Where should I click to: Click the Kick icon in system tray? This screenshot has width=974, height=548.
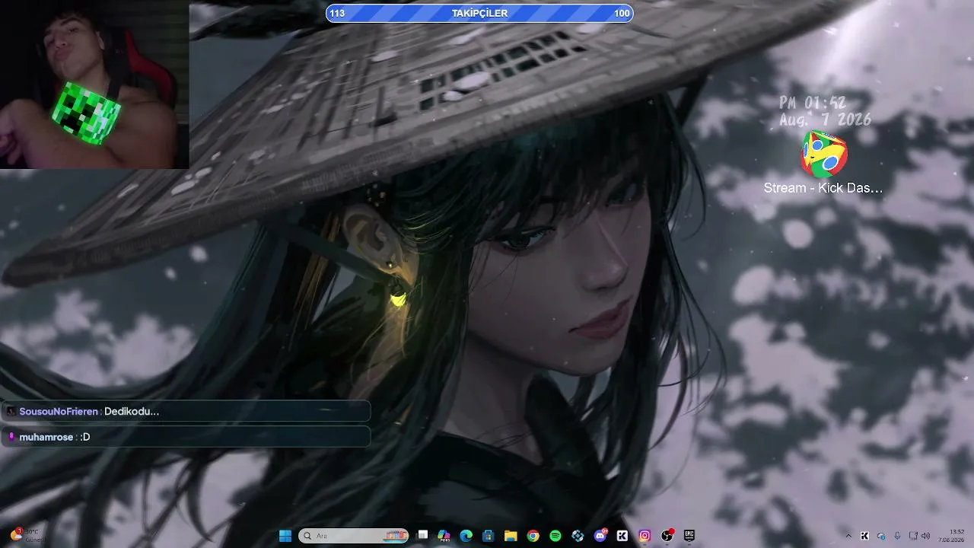pos(864,536)
